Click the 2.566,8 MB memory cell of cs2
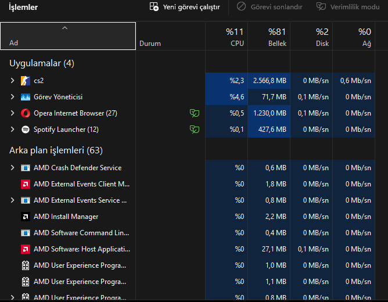 (269, 81)
